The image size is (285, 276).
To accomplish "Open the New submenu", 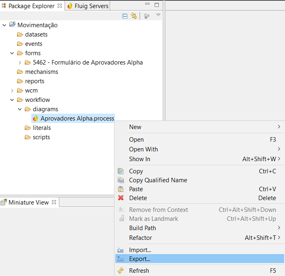I will coord(135,127).
